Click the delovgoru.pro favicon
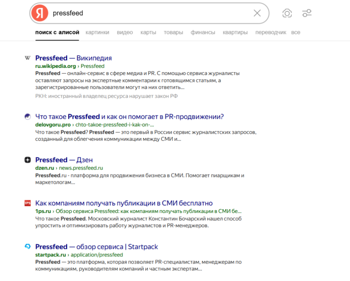350x281 pixels. click(x=28, y=117)
